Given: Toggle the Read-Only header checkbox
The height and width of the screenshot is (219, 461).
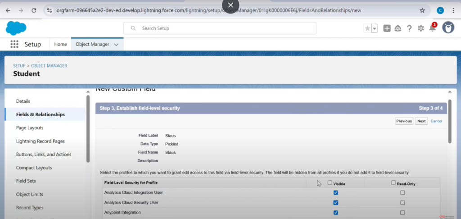Looking at the screenshot, I should [x=393, y=183].
